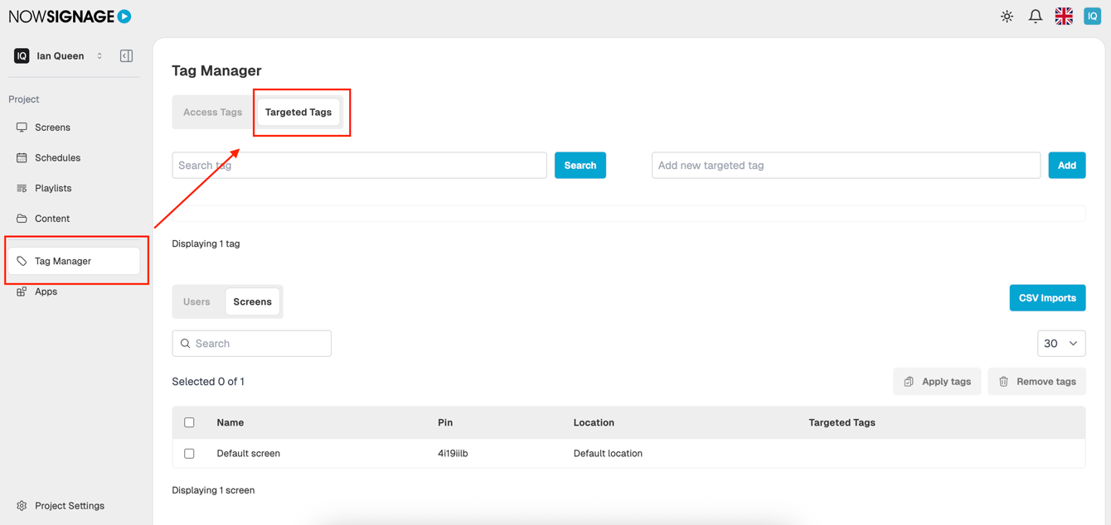1111x525 pixels.
Task: Open the IQ user avatar menu
Action: 1092,17
